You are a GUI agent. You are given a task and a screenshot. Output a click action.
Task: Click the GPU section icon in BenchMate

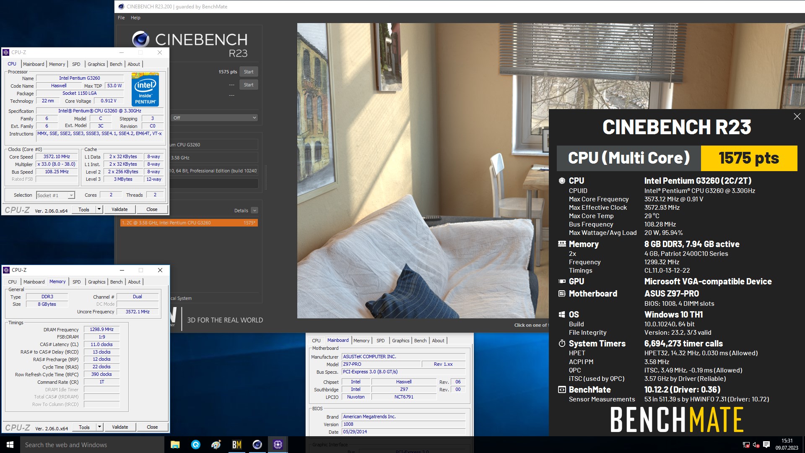click(562, 281)
